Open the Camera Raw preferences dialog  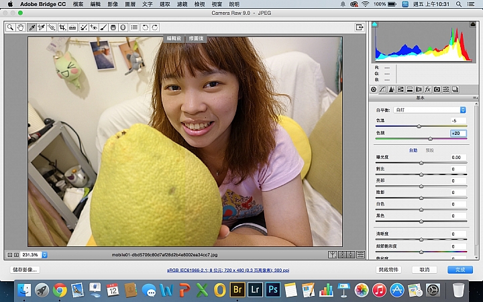(134, 28)
